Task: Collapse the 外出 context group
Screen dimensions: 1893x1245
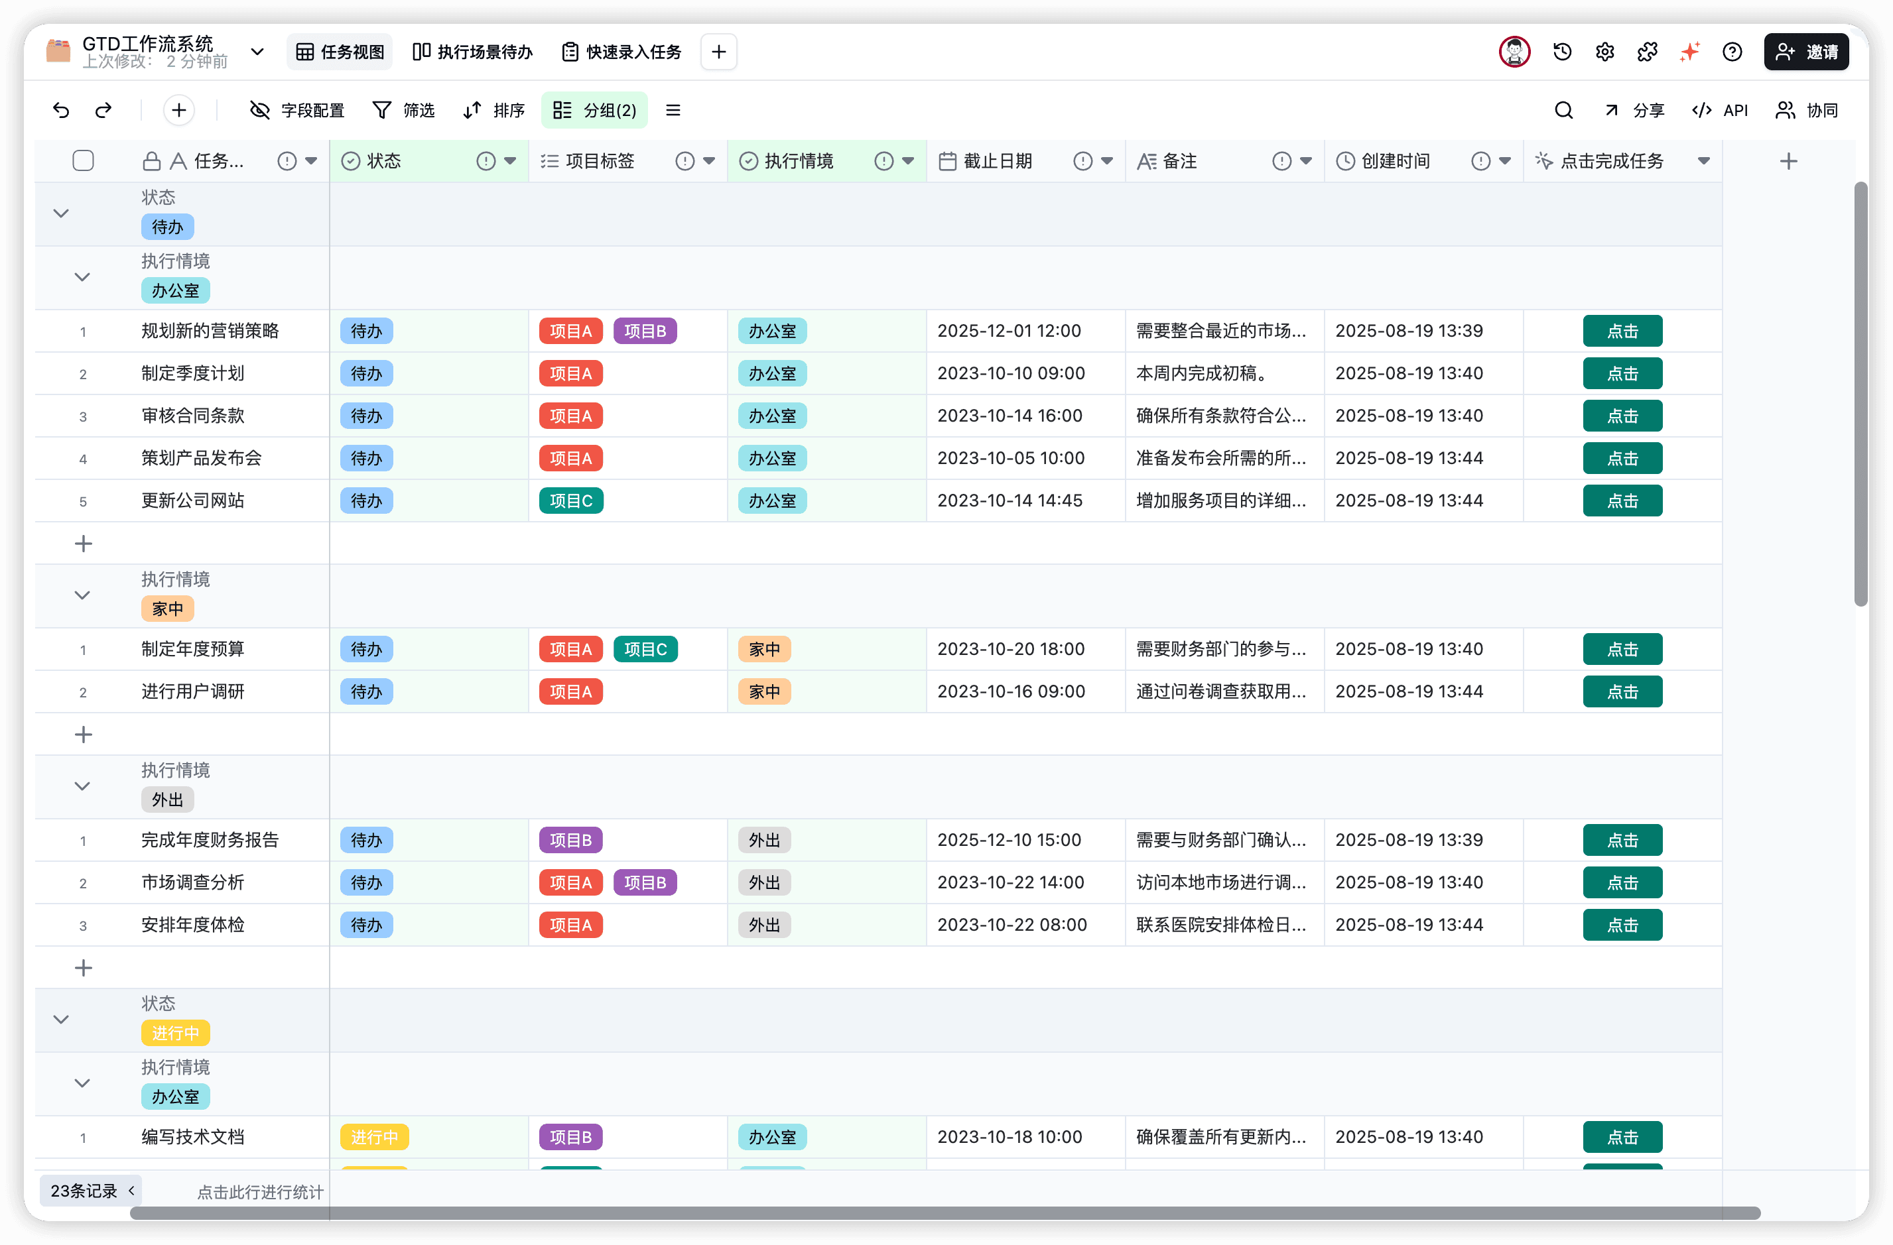Action: click(82, 786)
